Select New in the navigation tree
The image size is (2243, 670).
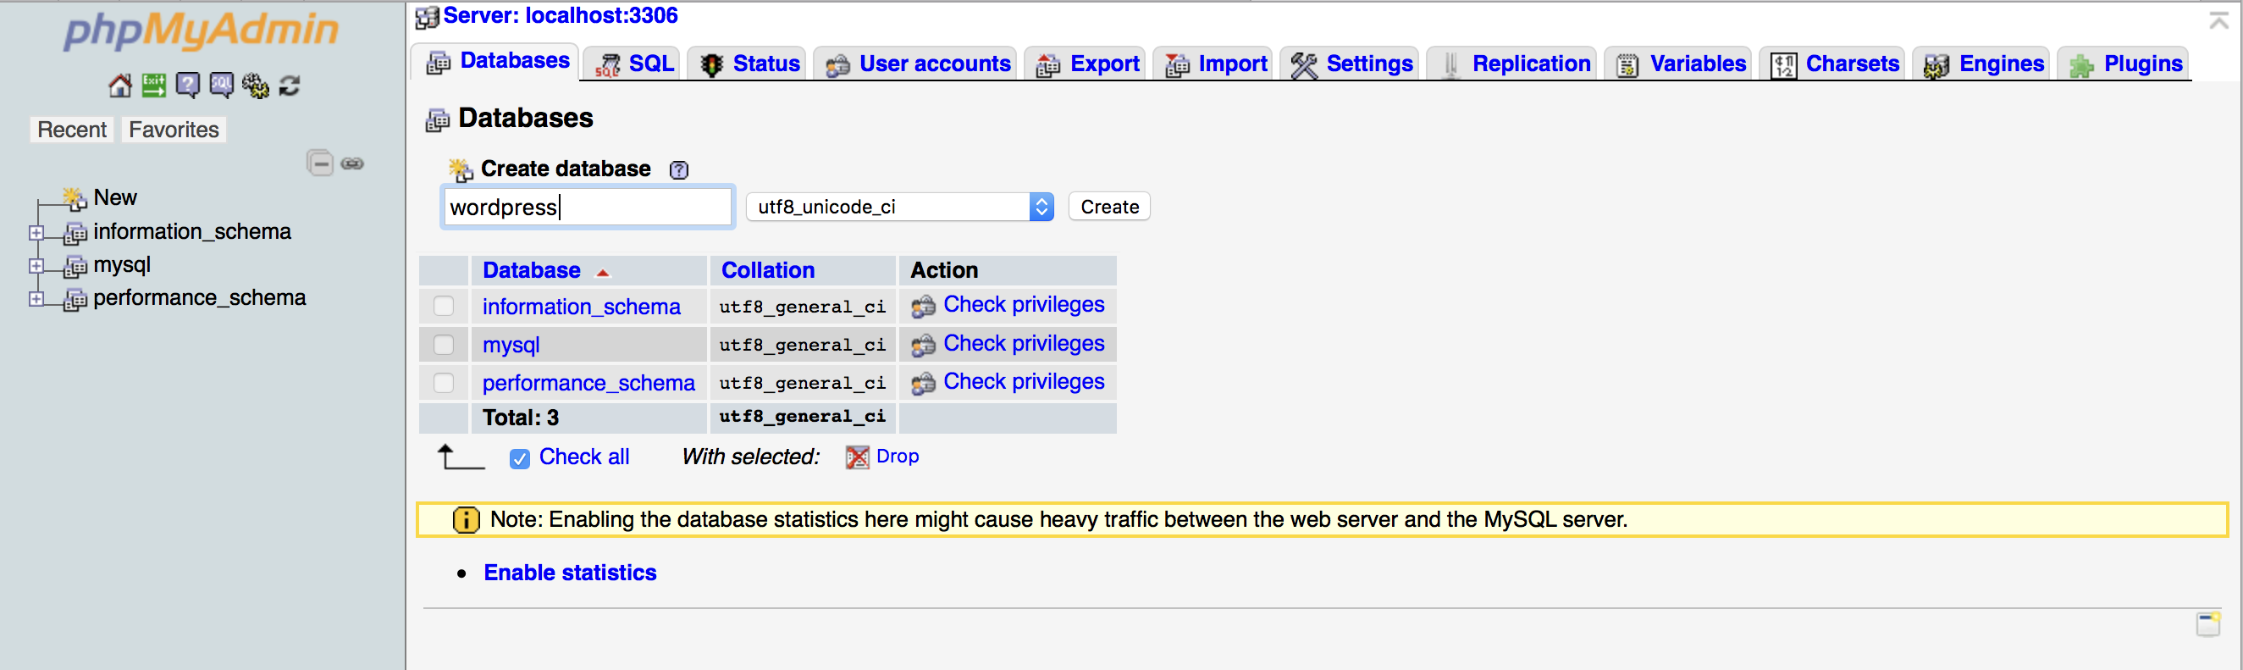click(115, 197)
